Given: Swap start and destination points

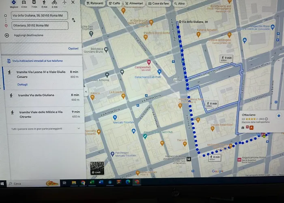Looking at the screenshot, I should click(73, 20).
